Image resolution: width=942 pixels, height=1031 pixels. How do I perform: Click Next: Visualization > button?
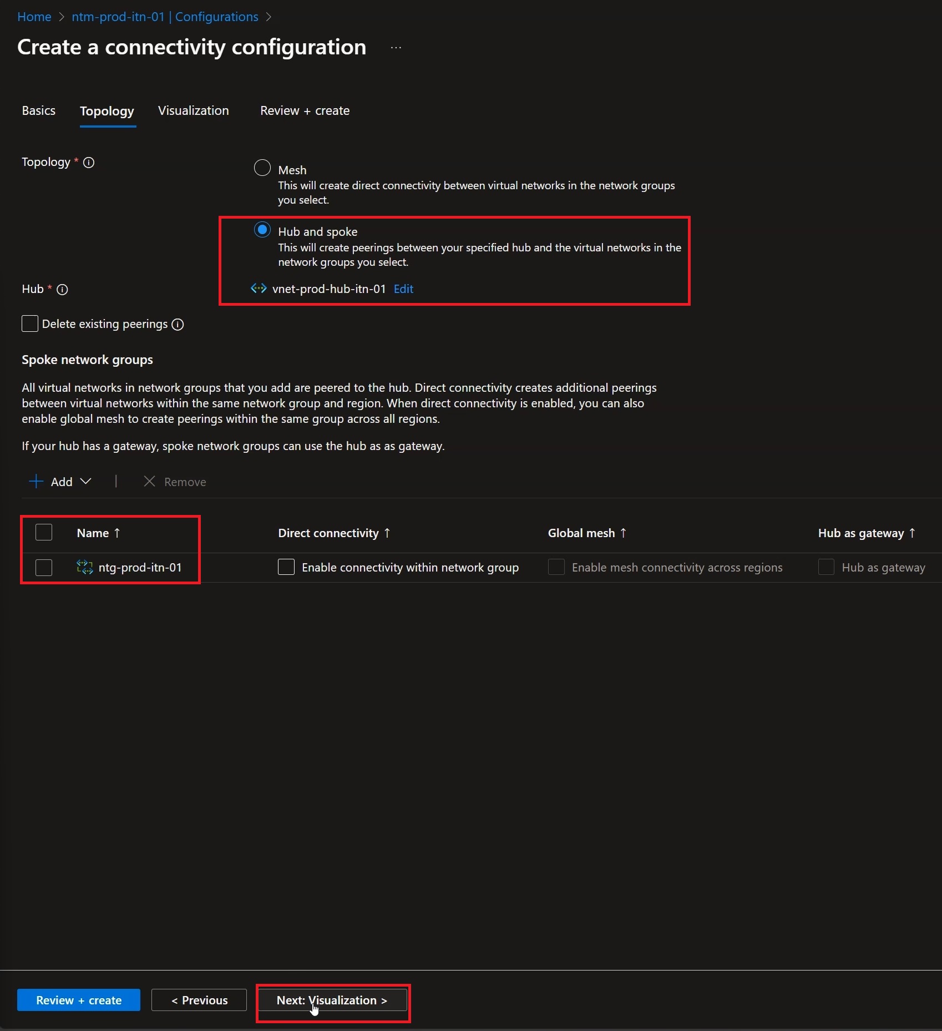(x=332, y=1000)
